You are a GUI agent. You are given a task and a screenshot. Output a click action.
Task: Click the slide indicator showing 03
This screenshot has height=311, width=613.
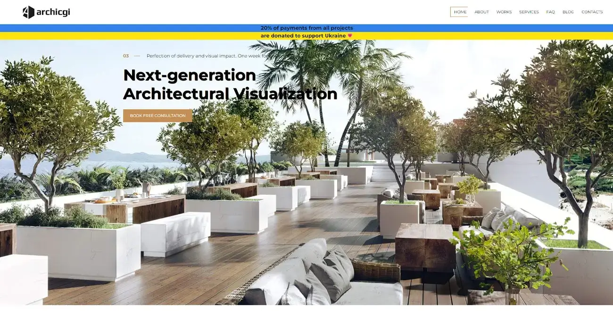pyautogui.click(x=125, y=56)
